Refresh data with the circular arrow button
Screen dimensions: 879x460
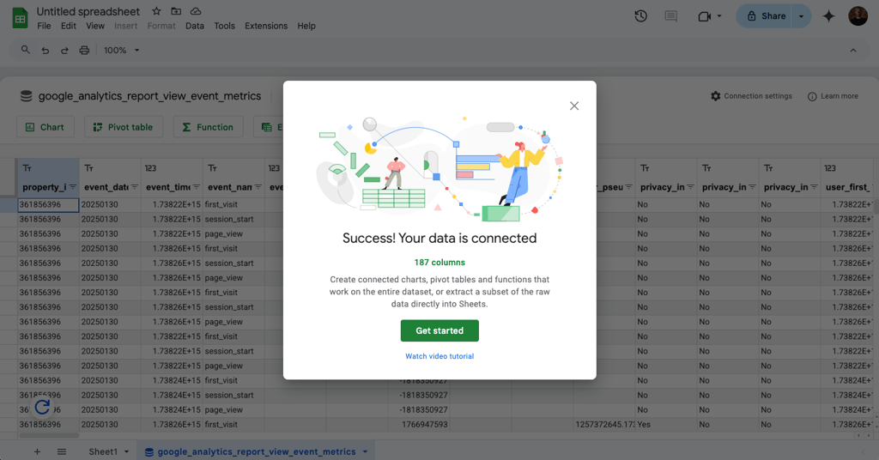pos(42,408)
